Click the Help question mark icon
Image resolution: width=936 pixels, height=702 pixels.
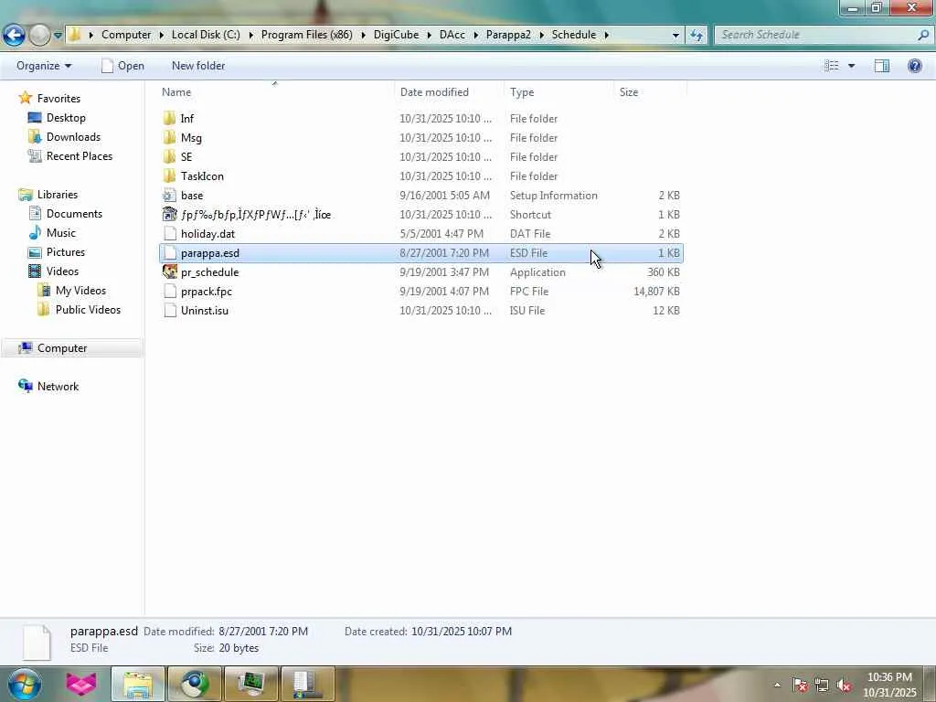pos(914,66)
